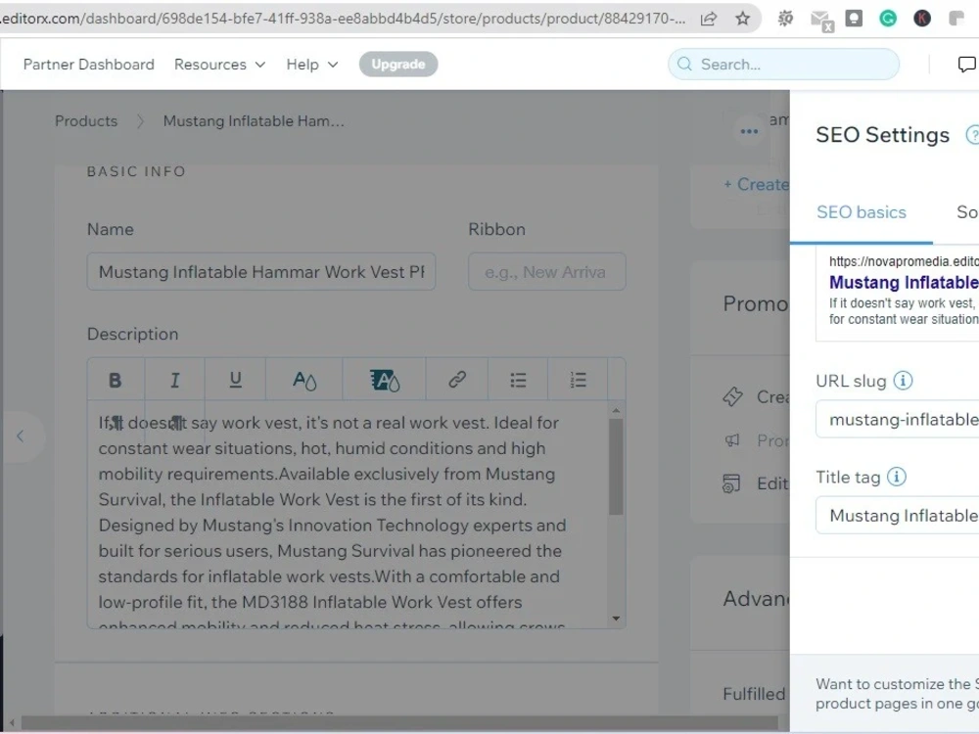Open the text highlight color tool

point(385,380)
